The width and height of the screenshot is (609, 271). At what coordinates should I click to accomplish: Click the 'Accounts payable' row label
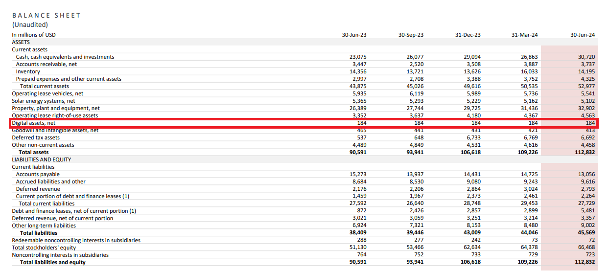click(38, 174)
